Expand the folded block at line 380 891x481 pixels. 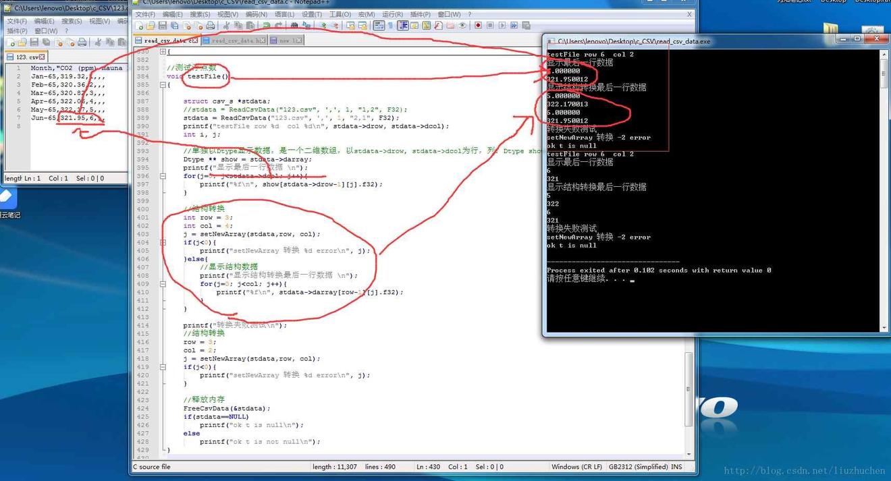pyautogui.click(x=163, y=51)
